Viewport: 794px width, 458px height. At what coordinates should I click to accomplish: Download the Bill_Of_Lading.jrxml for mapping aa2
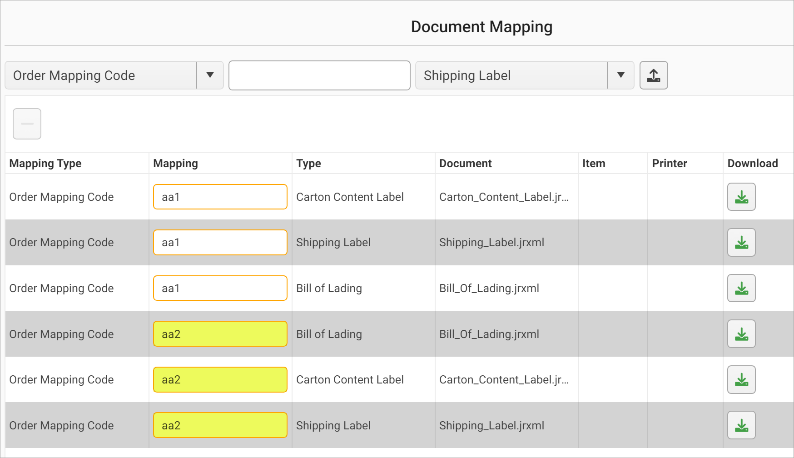pos(741,334)
